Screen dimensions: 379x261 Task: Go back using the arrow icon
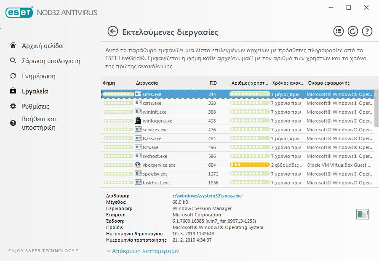tap(112, 32)
